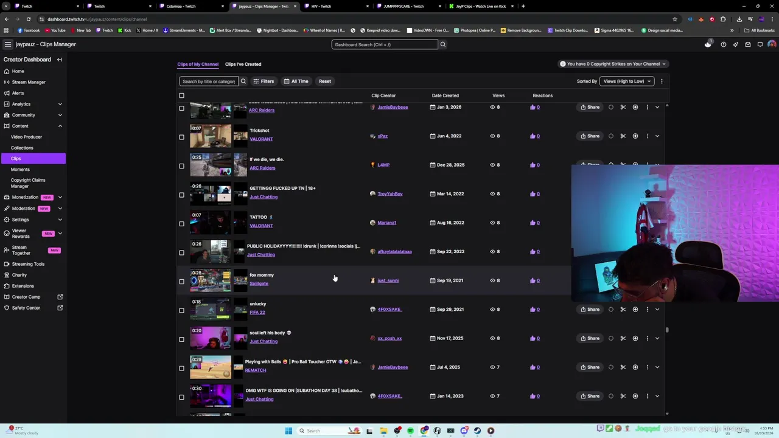Screen dimensions: 779x438
Task: Expand the Community sidebar section
Action: tap(60, 115)
